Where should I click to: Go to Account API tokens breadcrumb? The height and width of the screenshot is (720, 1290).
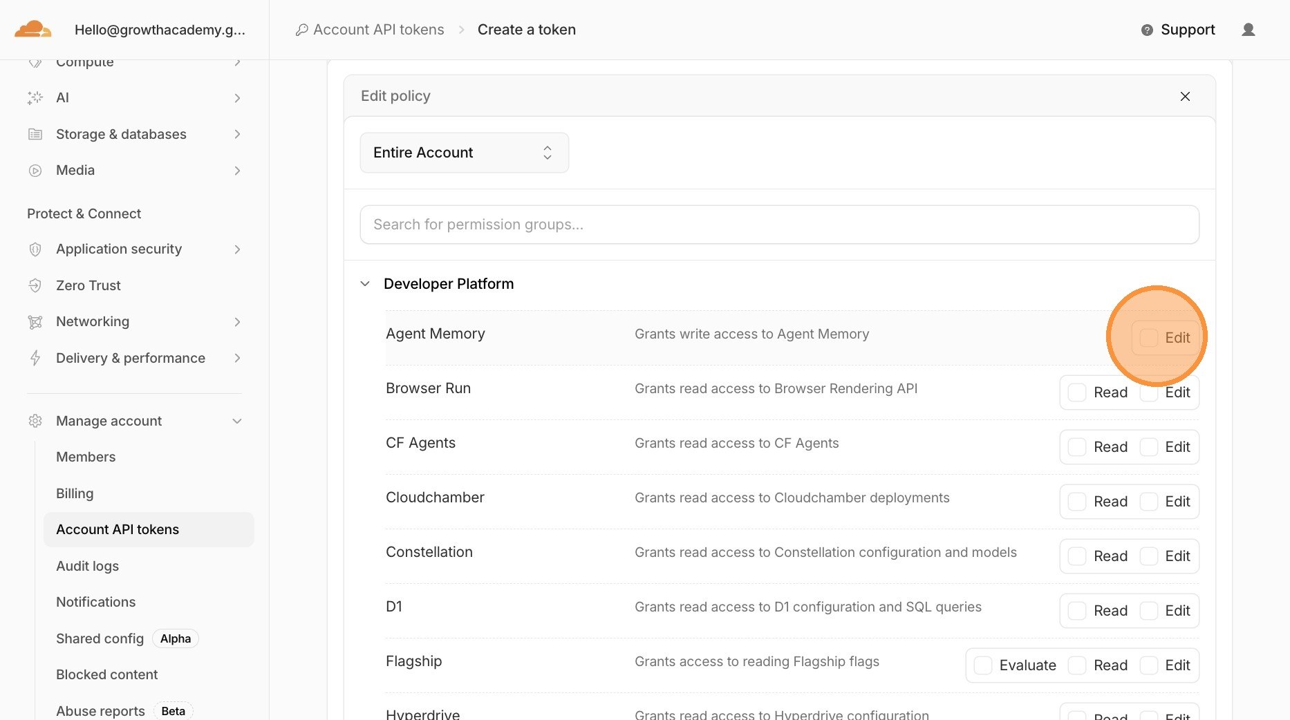pos(378,30)
